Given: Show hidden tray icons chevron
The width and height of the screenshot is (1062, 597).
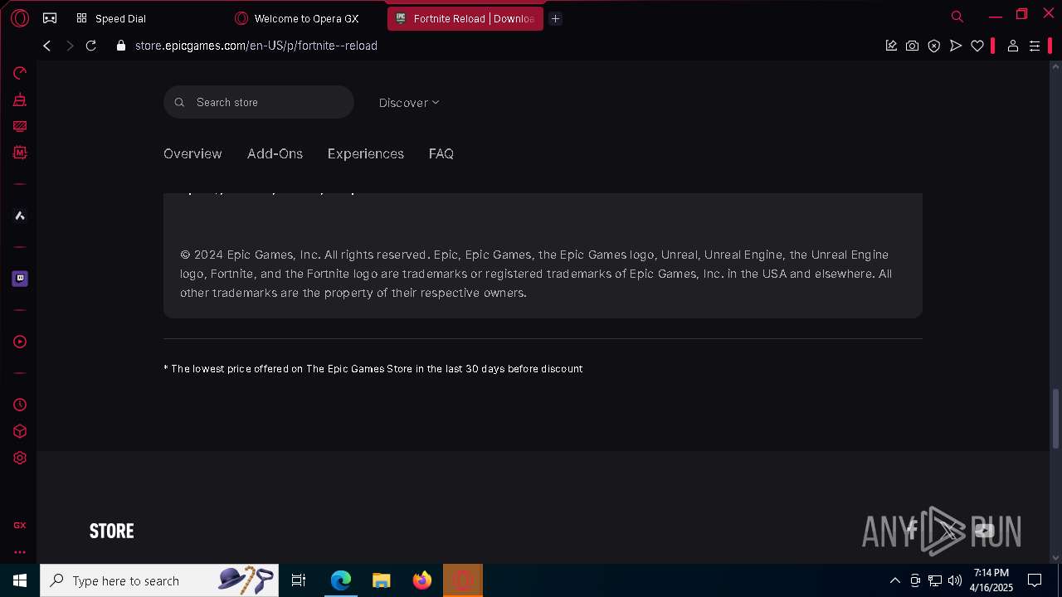Looking at the screenshot, I should tap(894, 580).
